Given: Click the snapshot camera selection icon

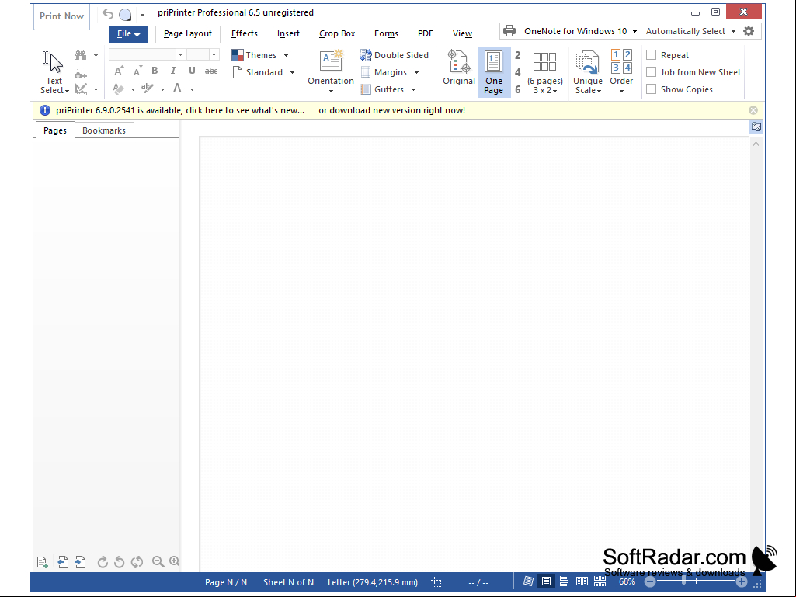Looking at the screenshot, I should click(x=80, y=74).
